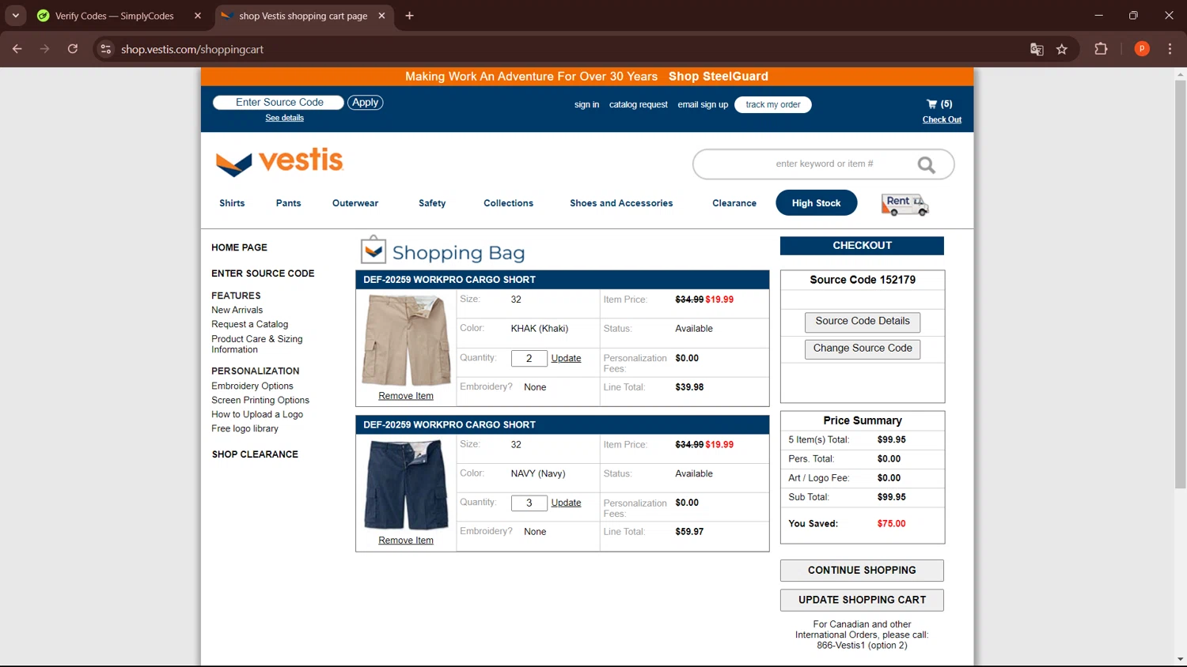Screen dimensions: 1187x667
Task: Open the Pants menu
Action: pos(288,203)
